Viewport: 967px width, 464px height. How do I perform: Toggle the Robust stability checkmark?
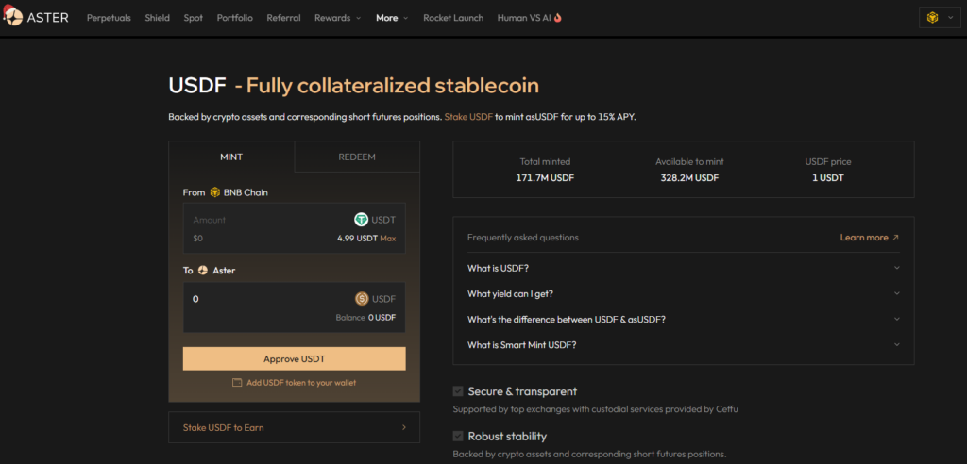click(x=459, y=437)
